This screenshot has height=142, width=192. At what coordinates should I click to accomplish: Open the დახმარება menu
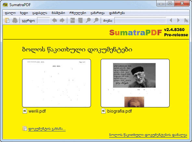[x=117, y=13]
